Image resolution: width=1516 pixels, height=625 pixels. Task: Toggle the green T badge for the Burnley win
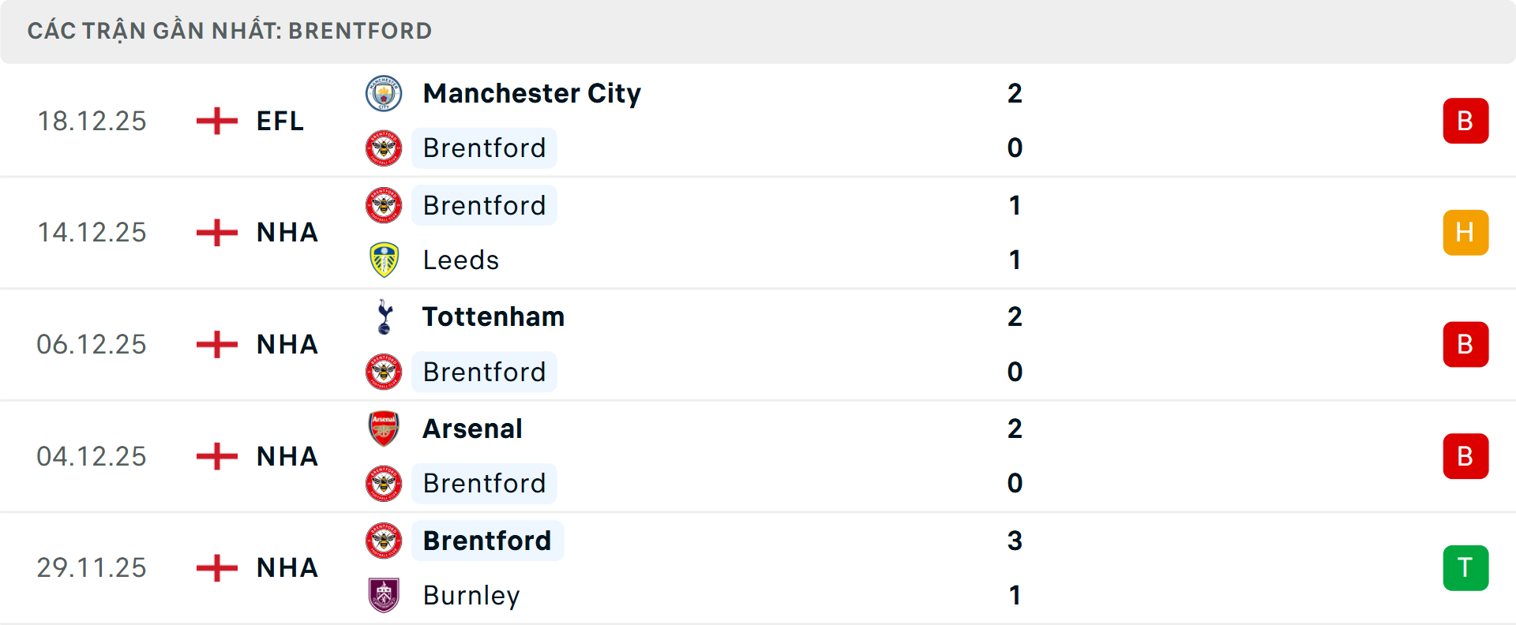point(1466,567)
